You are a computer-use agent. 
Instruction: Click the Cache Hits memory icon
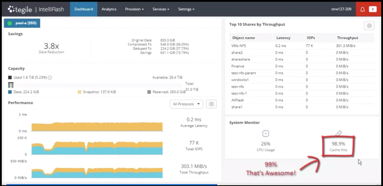339,134
